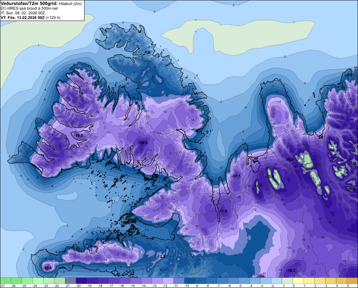The width and height of the screenshot is (358, 288).
Task: Select the bold -17.5 temperature label
Action: (236, 176)
